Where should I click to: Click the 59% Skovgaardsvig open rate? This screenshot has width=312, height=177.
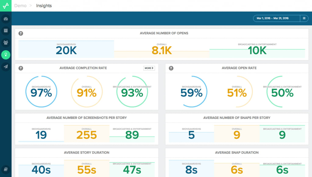[x=191, y=93]
